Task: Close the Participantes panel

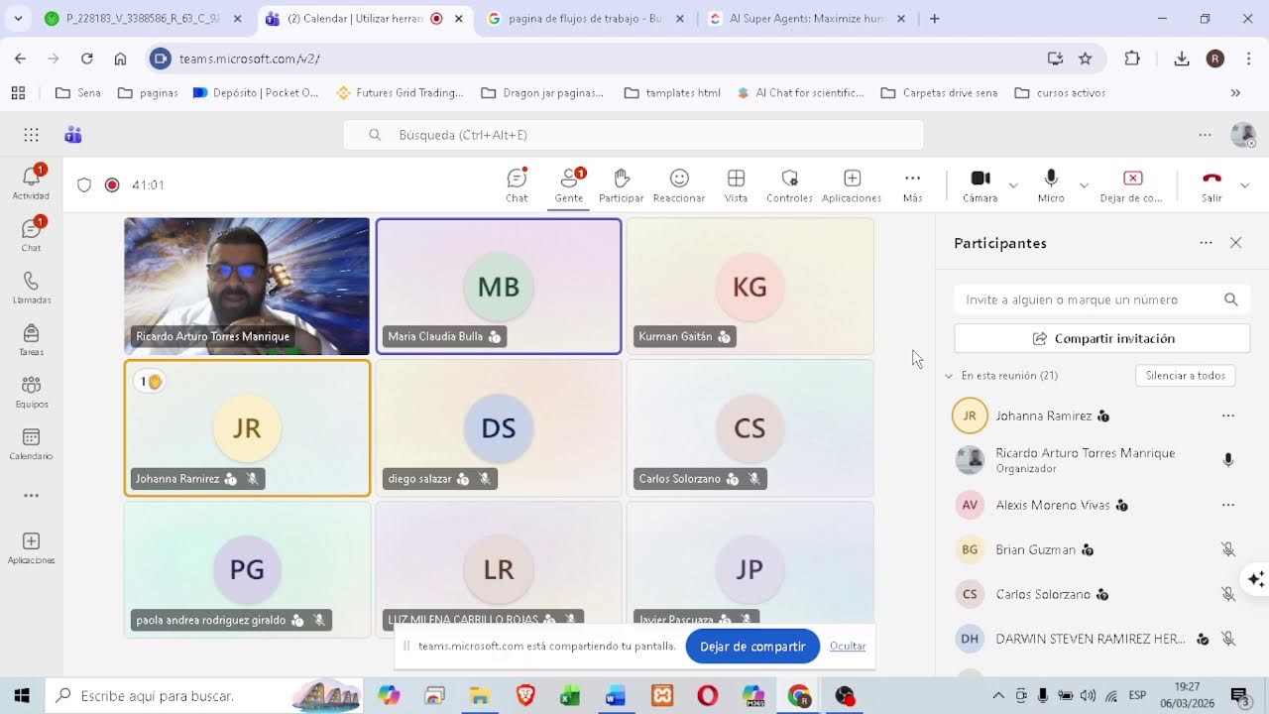Action: 1235,242
